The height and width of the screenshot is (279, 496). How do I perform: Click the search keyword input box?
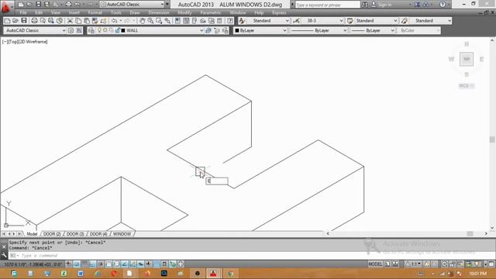click(327, 5)
